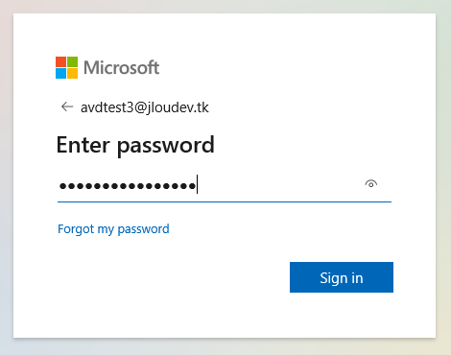
Task: Open the Forgot my password link
Action: tap(113, 229)
